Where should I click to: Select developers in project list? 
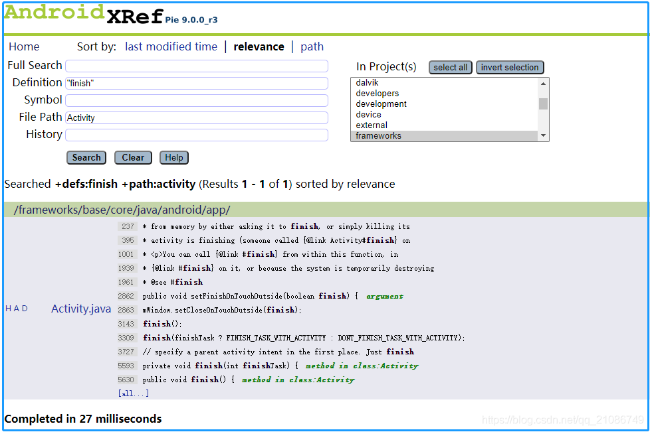click(444, 93)
